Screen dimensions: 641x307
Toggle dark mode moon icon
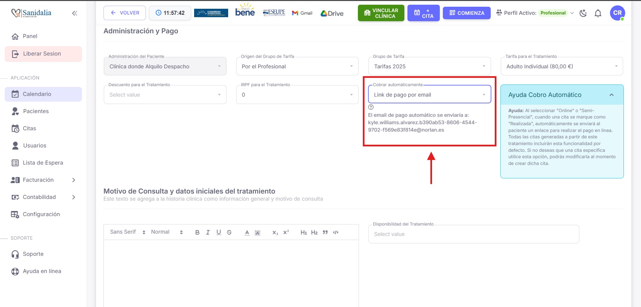tap(583, 13)
